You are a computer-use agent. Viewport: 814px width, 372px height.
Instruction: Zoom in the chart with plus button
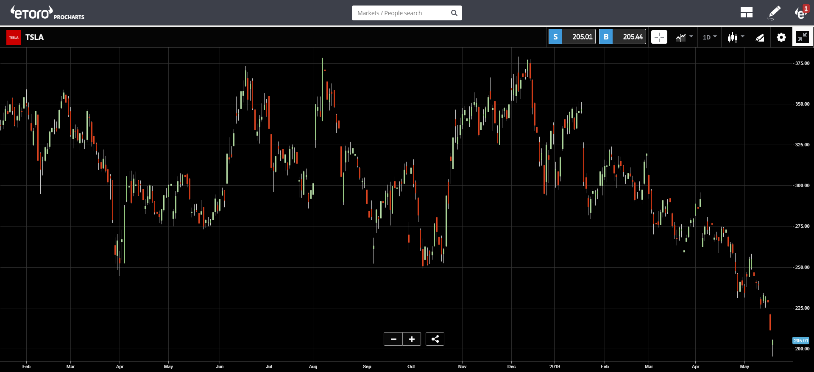tap(412, 339)
